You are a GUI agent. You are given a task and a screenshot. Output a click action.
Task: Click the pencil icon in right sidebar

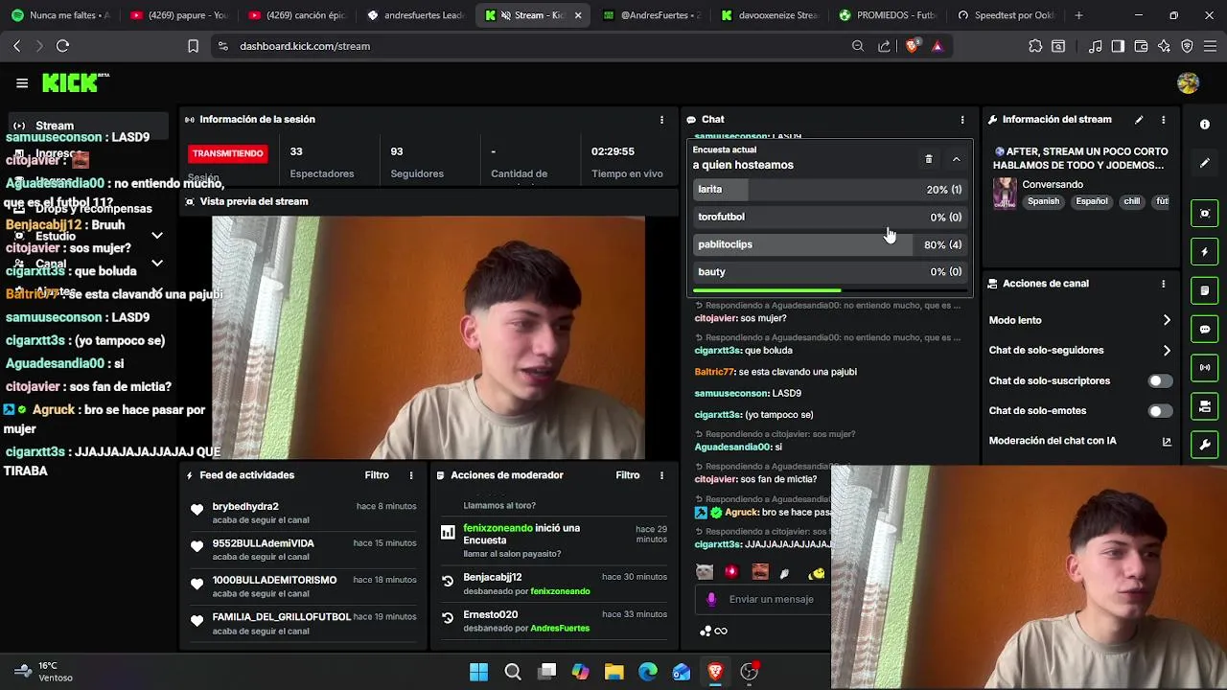1205,163
